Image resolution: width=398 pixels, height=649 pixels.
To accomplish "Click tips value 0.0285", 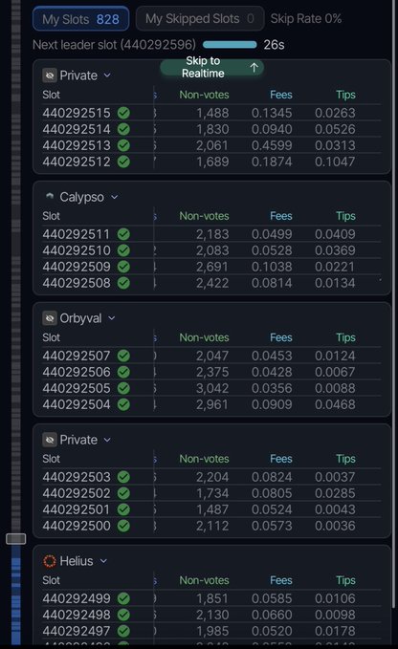I will point(335,493).
